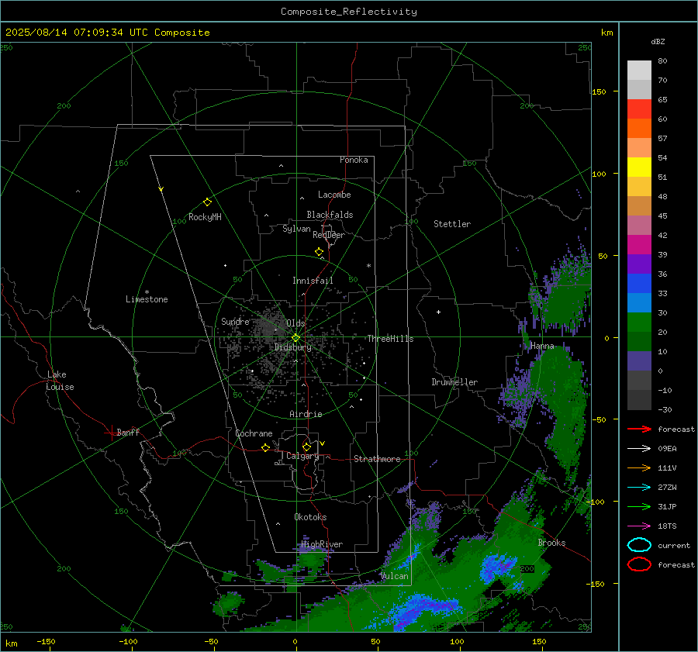Click the Vulcan city label
Viewport: 698px width, 652px height.
tap(395, 576)
